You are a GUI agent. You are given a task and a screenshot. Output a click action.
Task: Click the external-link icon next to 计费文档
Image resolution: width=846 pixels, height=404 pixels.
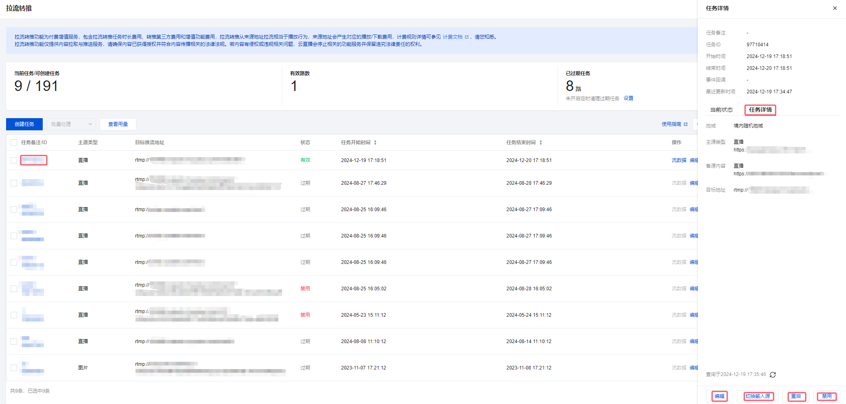coord(467,37)
